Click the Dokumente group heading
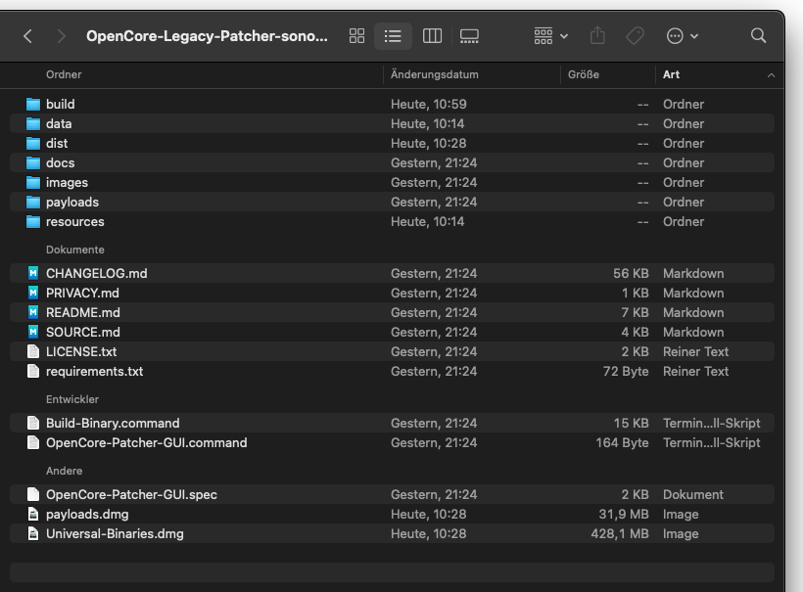The width and height of the screenshot is (803, 592). (x=74, y=250)
